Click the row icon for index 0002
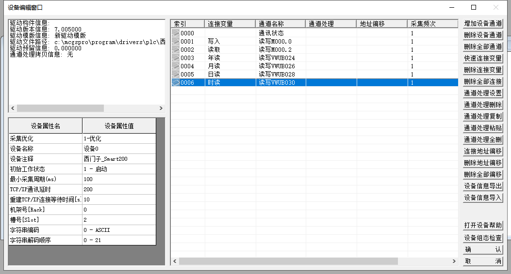Screen dimensions: 511x274 (x=176, y=50)
